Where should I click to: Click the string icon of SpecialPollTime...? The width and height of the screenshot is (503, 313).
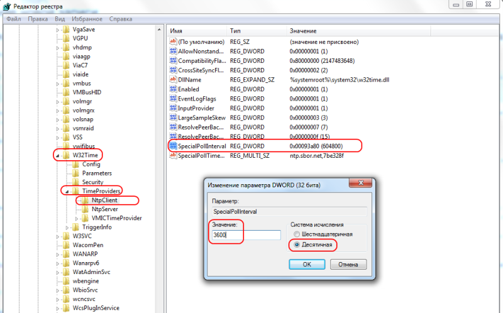click(x=174, y=155)
